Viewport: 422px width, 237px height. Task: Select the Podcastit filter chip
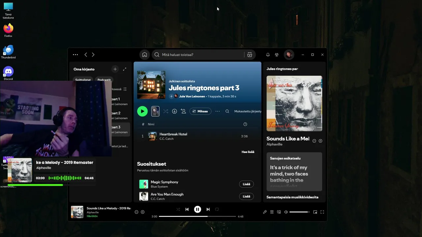point(104,80)
